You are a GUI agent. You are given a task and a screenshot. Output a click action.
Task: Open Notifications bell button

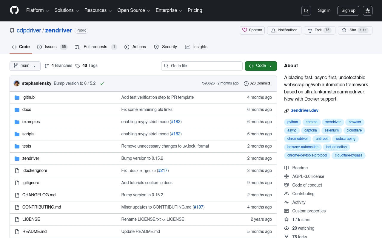click(284, 30)
